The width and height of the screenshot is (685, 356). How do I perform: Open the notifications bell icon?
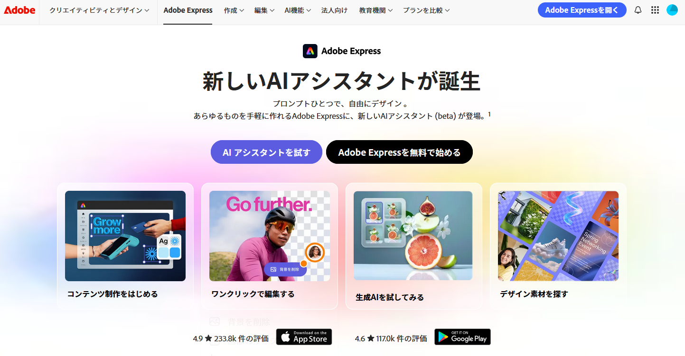point(638,10)
